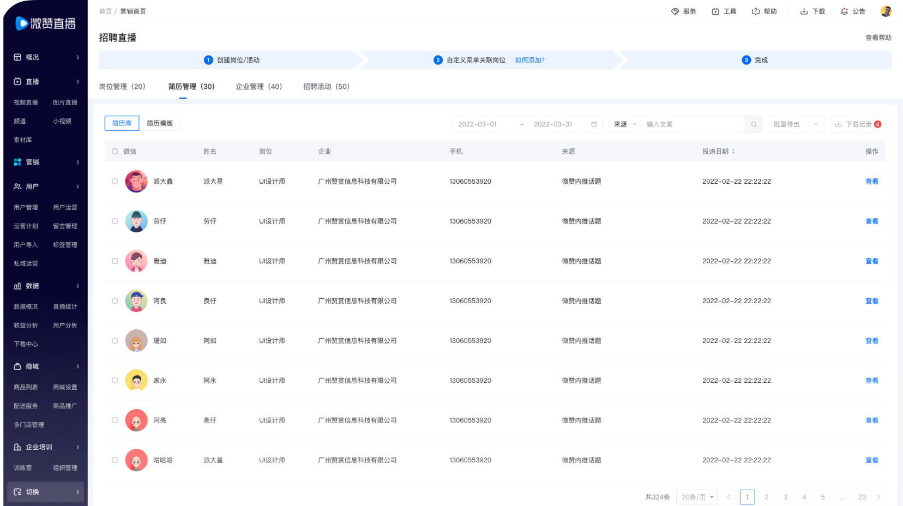Open the 帮助 icon in top bar
The width and height of the screenshot is (903, 506).
(756, 11)
